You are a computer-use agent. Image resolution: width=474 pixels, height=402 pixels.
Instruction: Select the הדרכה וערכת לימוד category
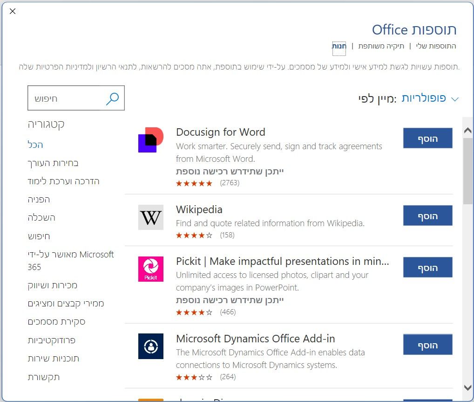[63, 181]
